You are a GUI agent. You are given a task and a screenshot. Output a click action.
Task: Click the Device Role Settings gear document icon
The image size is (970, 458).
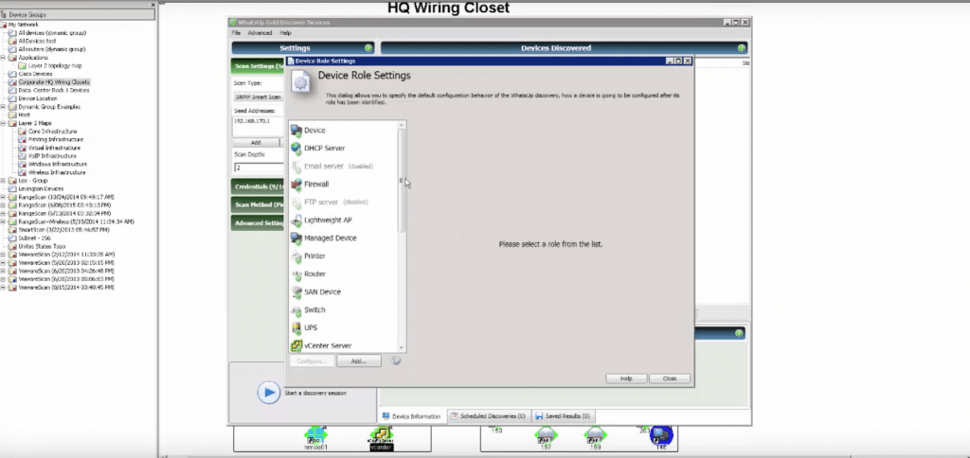(x=301, y=82)
